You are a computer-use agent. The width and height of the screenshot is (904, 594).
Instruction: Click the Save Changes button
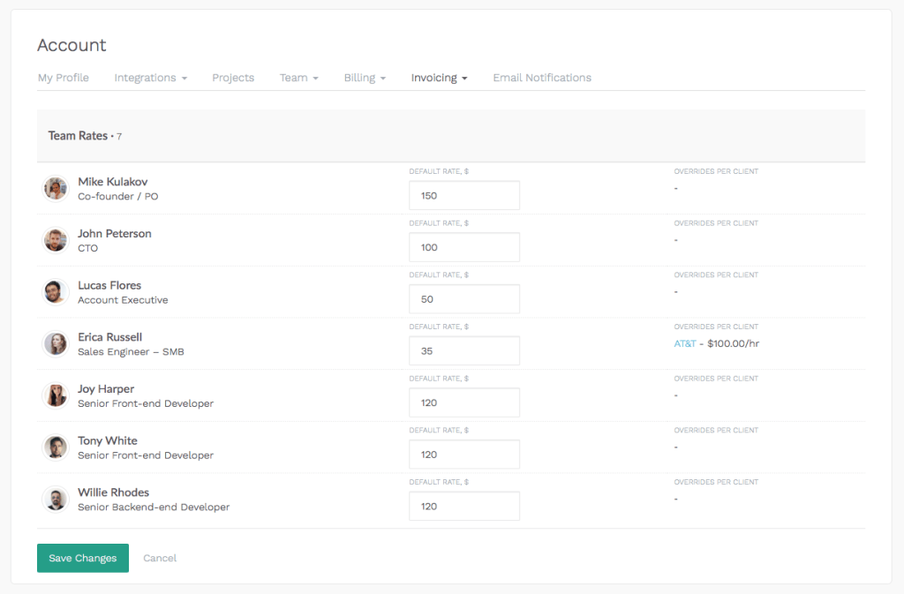82,558
